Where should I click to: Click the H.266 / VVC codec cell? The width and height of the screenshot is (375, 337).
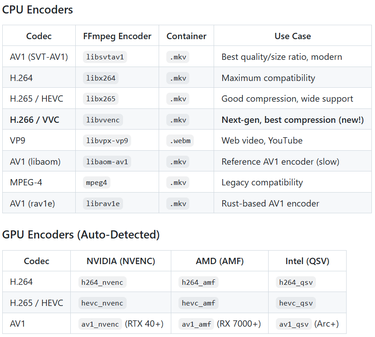click(35, 120)
